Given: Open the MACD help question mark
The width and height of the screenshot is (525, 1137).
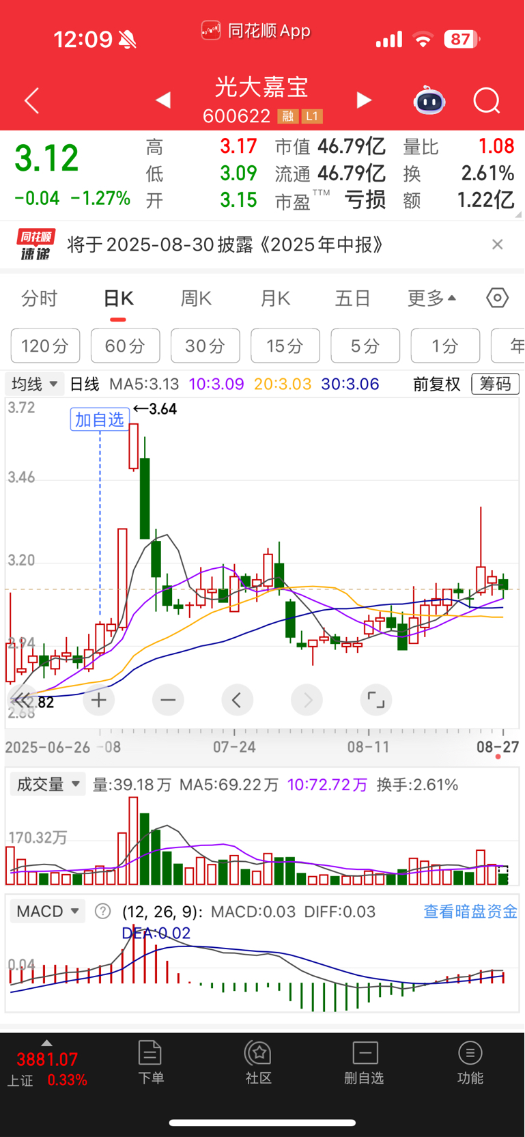Looking at the screenshot, I should (102, 911).
